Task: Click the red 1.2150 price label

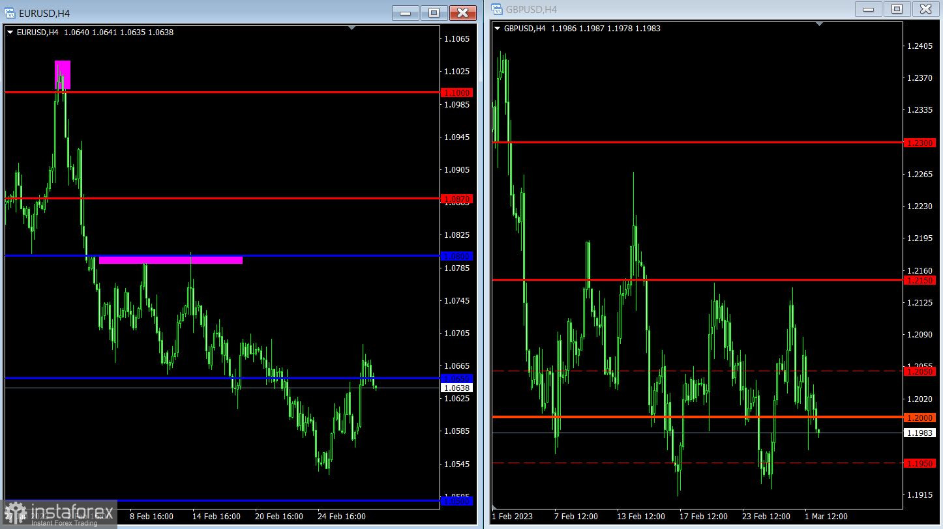Action: 920,280
